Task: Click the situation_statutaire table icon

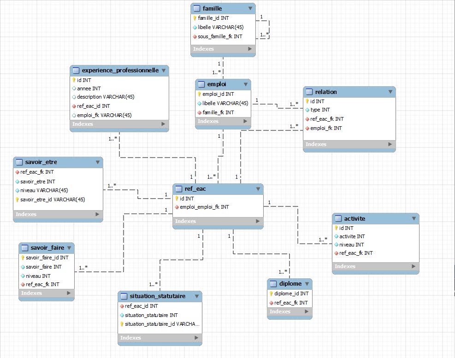Action: 124,296
